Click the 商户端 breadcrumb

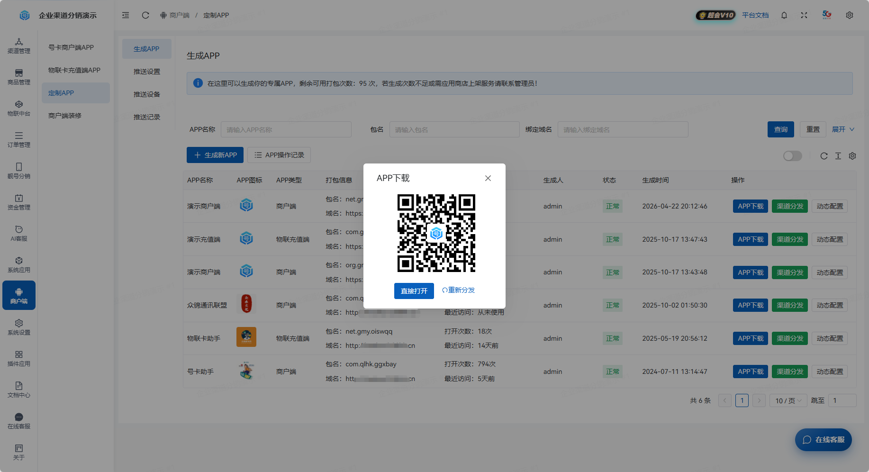pyautogui.click(x=175, y=15)
